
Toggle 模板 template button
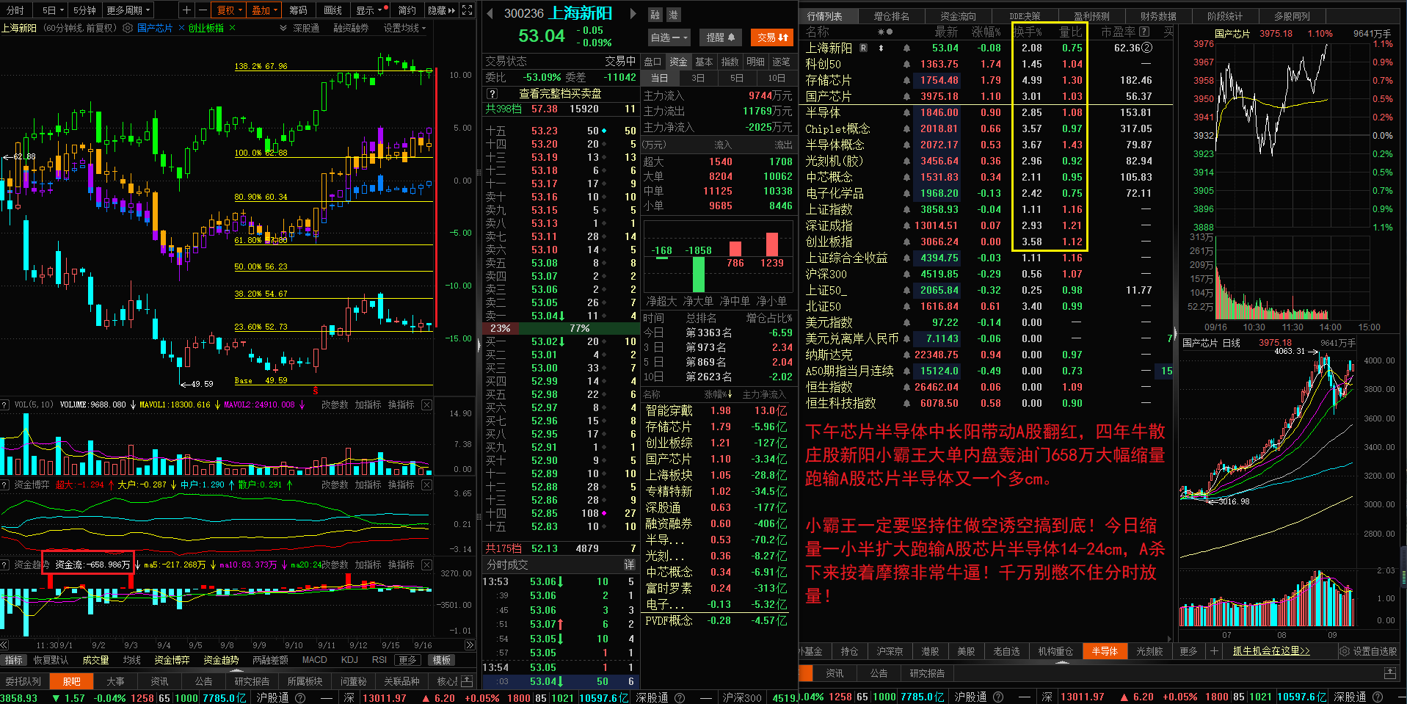pos(442,660)
